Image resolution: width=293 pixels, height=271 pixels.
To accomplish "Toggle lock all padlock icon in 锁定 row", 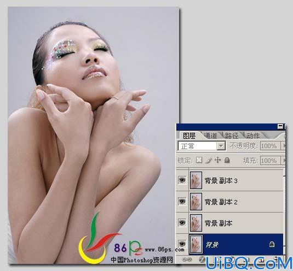I will click(227, 160).
